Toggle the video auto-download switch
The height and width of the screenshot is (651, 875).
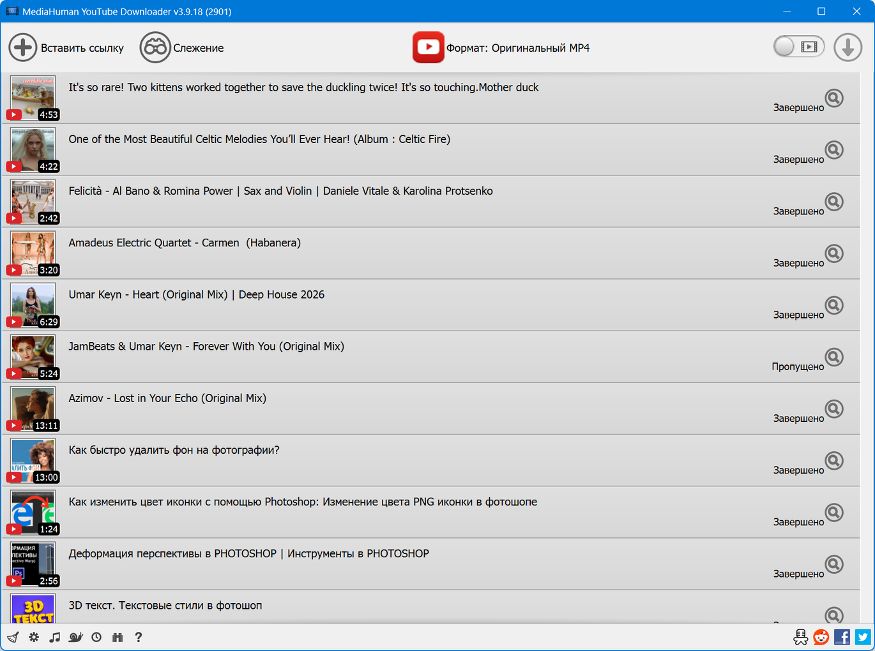798,47
